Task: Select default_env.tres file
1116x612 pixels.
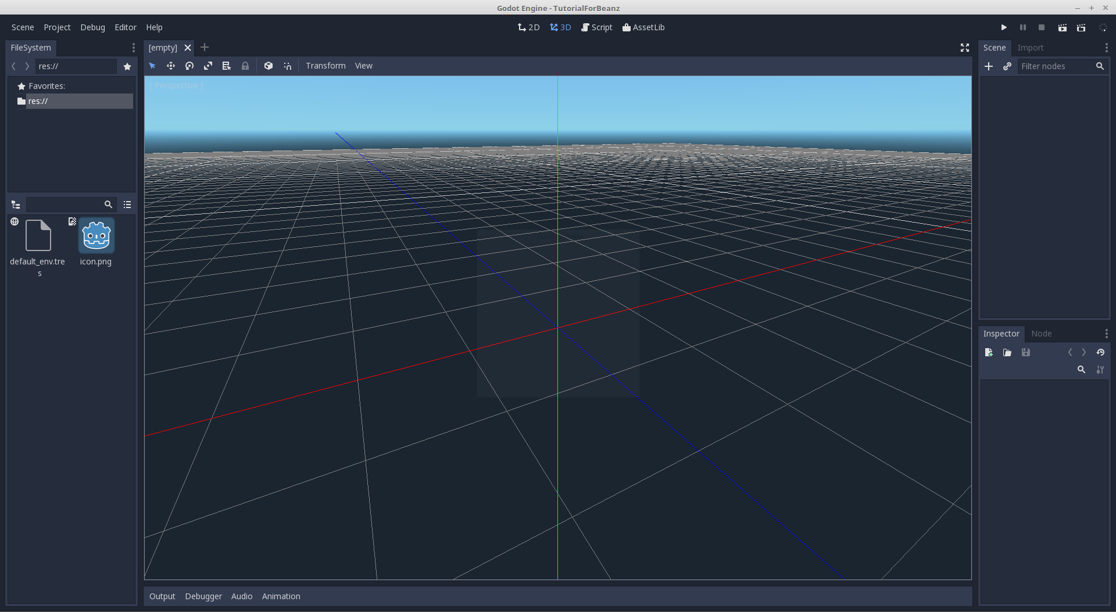Action: point(38,247)
